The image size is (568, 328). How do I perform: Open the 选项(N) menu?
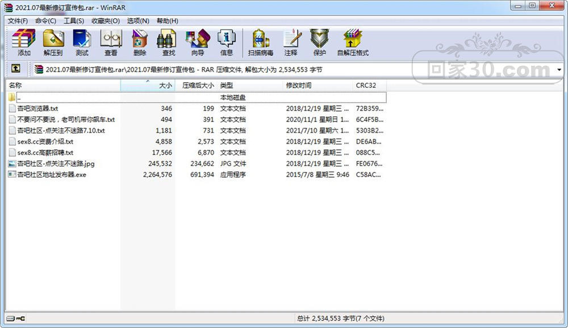coord(138,20)
